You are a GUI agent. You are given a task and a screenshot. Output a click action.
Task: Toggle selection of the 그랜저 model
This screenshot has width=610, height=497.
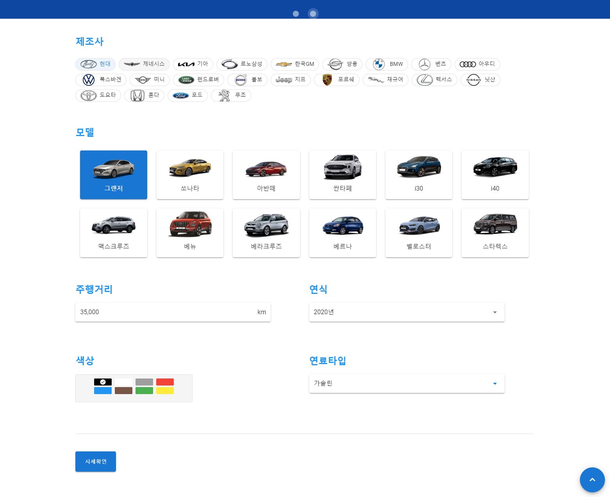[113, 174]
